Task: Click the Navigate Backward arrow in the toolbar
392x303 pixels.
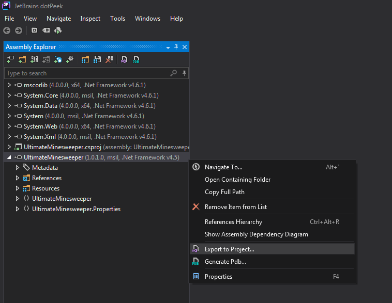Action: (x=7, y=30)
